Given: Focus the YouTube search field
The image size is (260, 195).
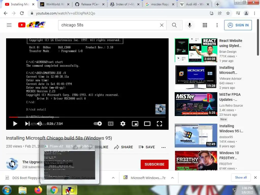Looking at the screenshot, I should pyautogui.click(x=109, y=25).
